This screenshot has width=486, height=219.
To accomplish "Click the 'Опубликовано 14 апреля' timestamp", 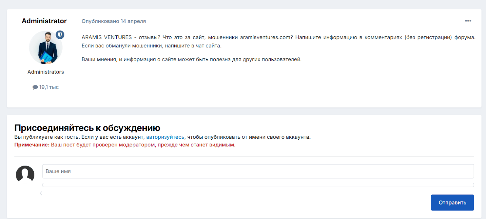I will pos(114,21).
